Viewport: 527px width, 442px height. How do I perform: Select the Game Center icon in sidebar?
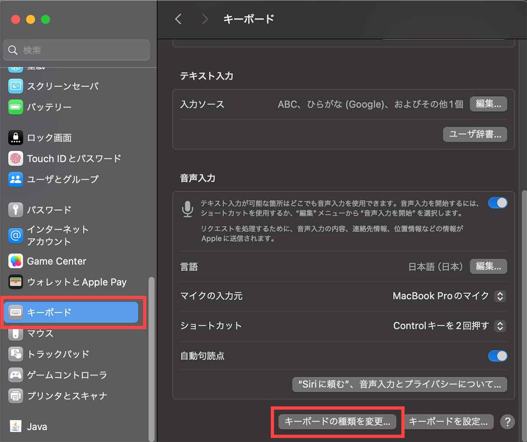pos(15,261)
